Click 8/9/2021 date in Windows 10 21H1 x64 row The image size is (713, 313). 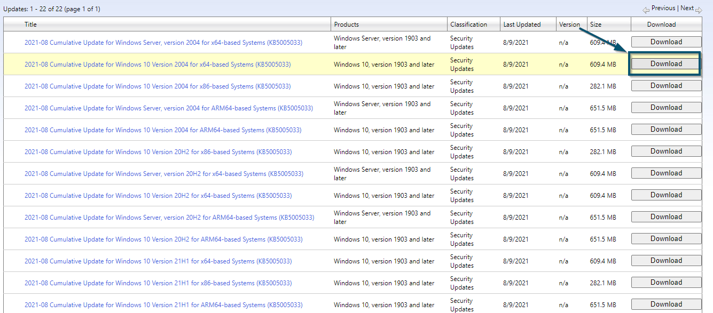516,261
